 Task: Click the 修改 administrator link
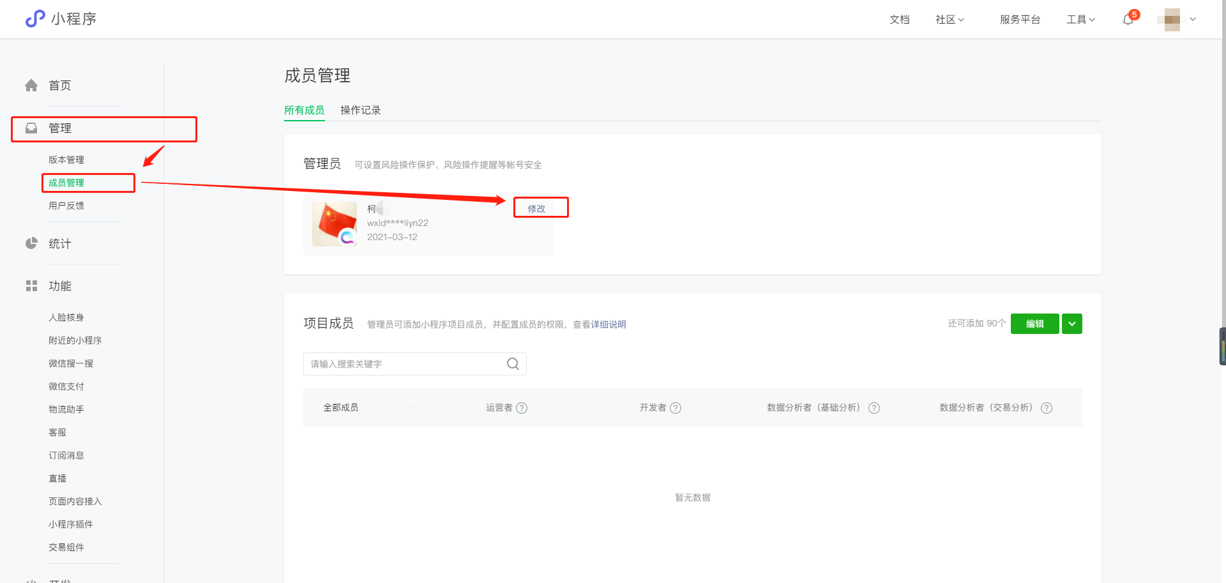pos(536,209)
